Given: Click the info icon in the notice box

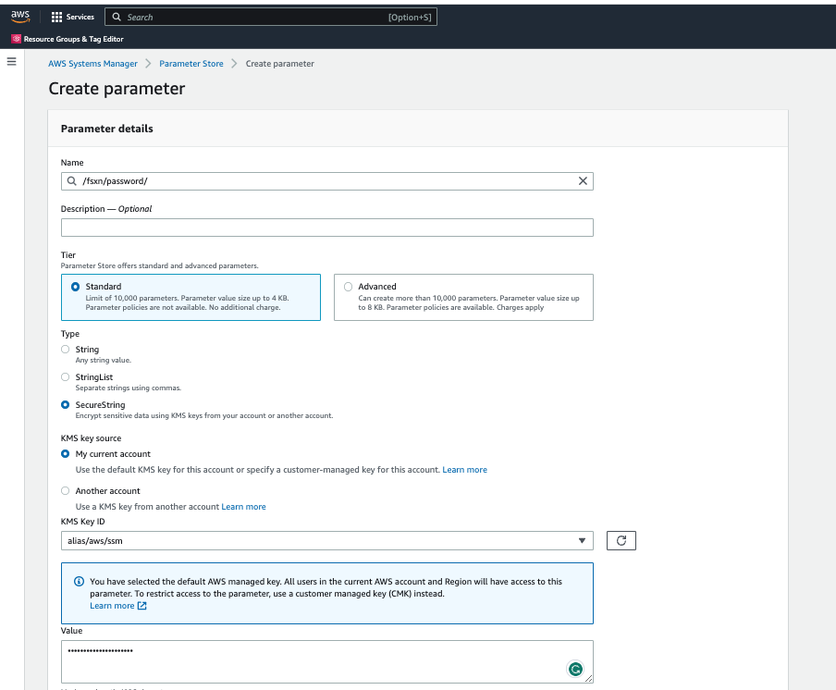Looking at the screenshot, I should click(79, 582).
